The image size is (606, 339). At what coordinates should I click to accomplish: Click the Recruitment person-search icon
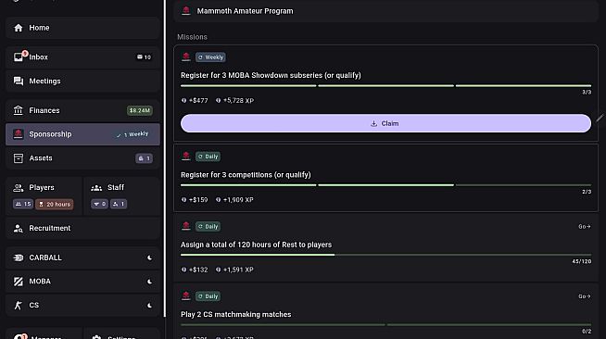tap(19, 228)
